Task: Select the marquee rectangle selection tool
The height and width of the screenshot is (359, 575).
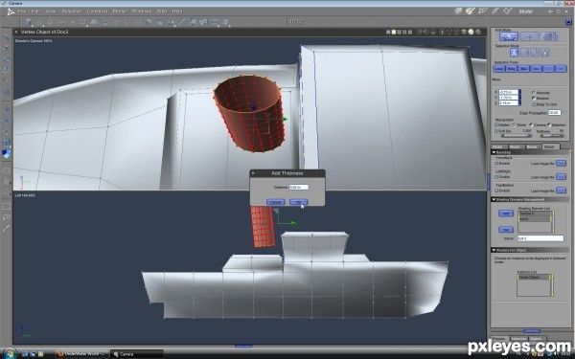Action: click(7, 207)
